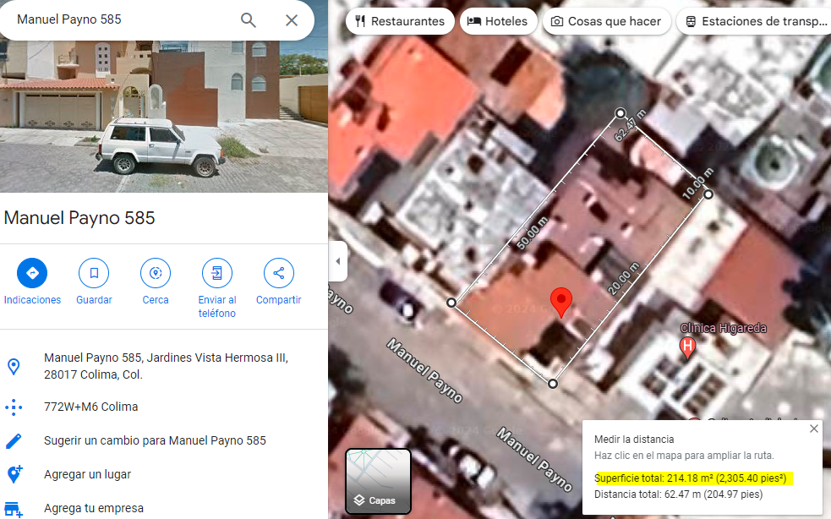
Task: Click the search magnifier icon
Action: click(248, 20)
